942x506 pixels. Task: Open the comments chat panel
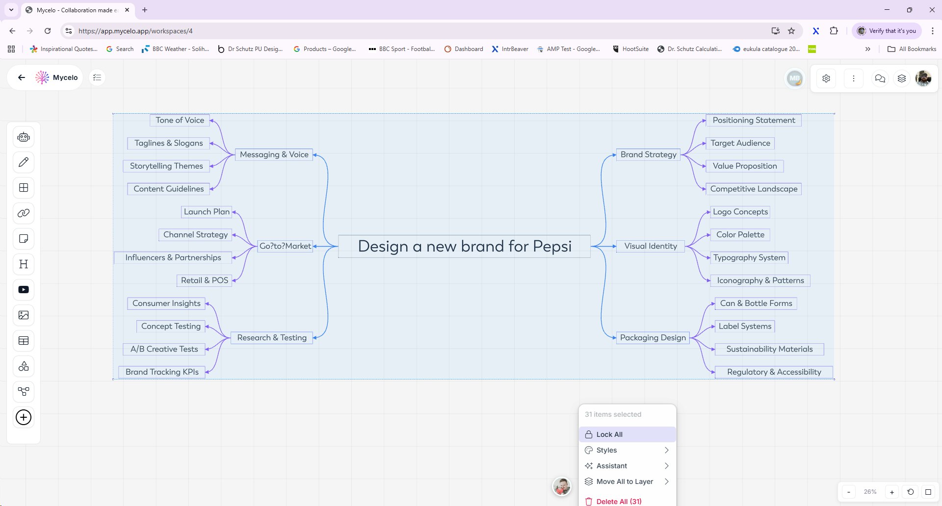click(x=880, y=78)
